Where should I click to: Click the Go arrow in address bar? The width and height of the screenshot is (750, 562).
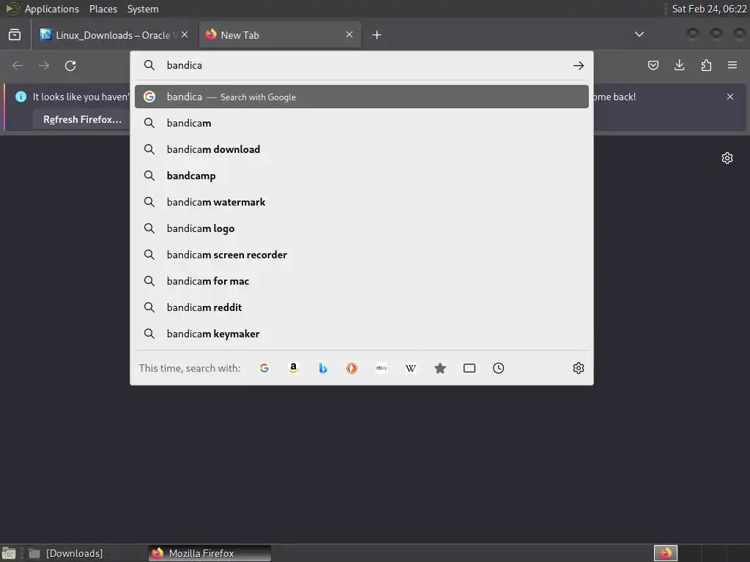579,65
